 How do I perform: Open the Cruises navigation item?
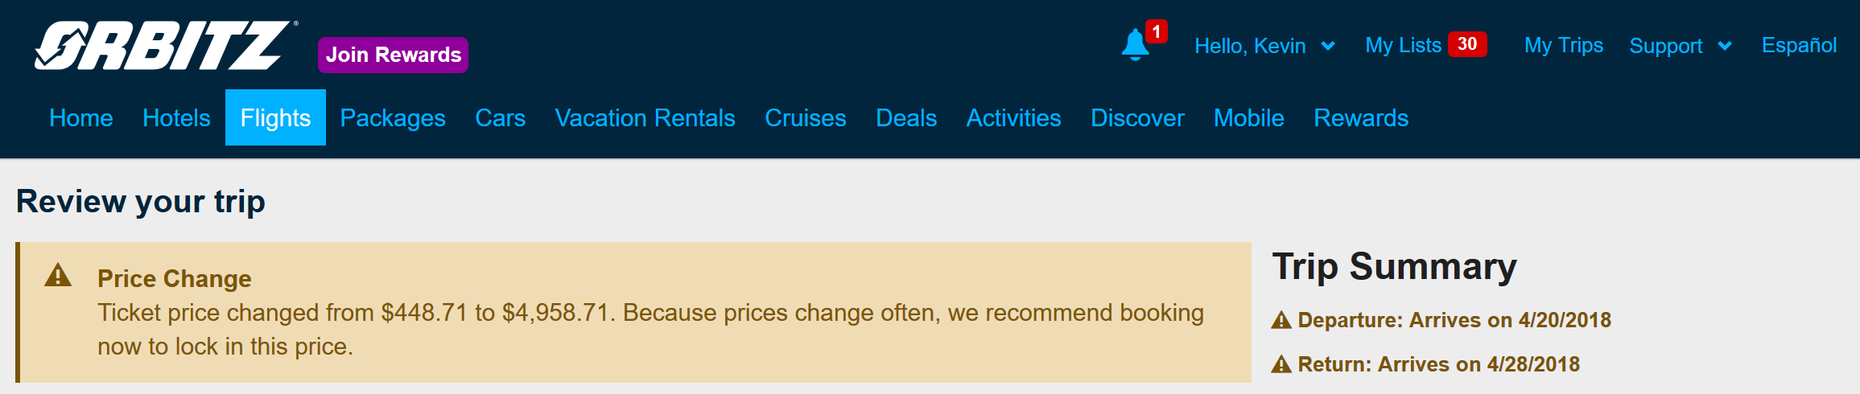tap(806, 118)
